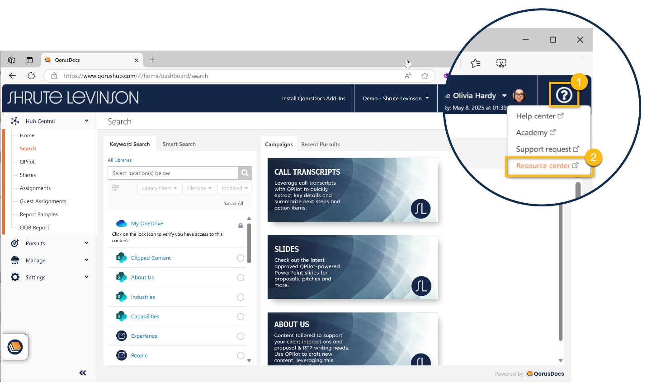Refresh the page in browser

pyautogui.click(x=31, y=76)
